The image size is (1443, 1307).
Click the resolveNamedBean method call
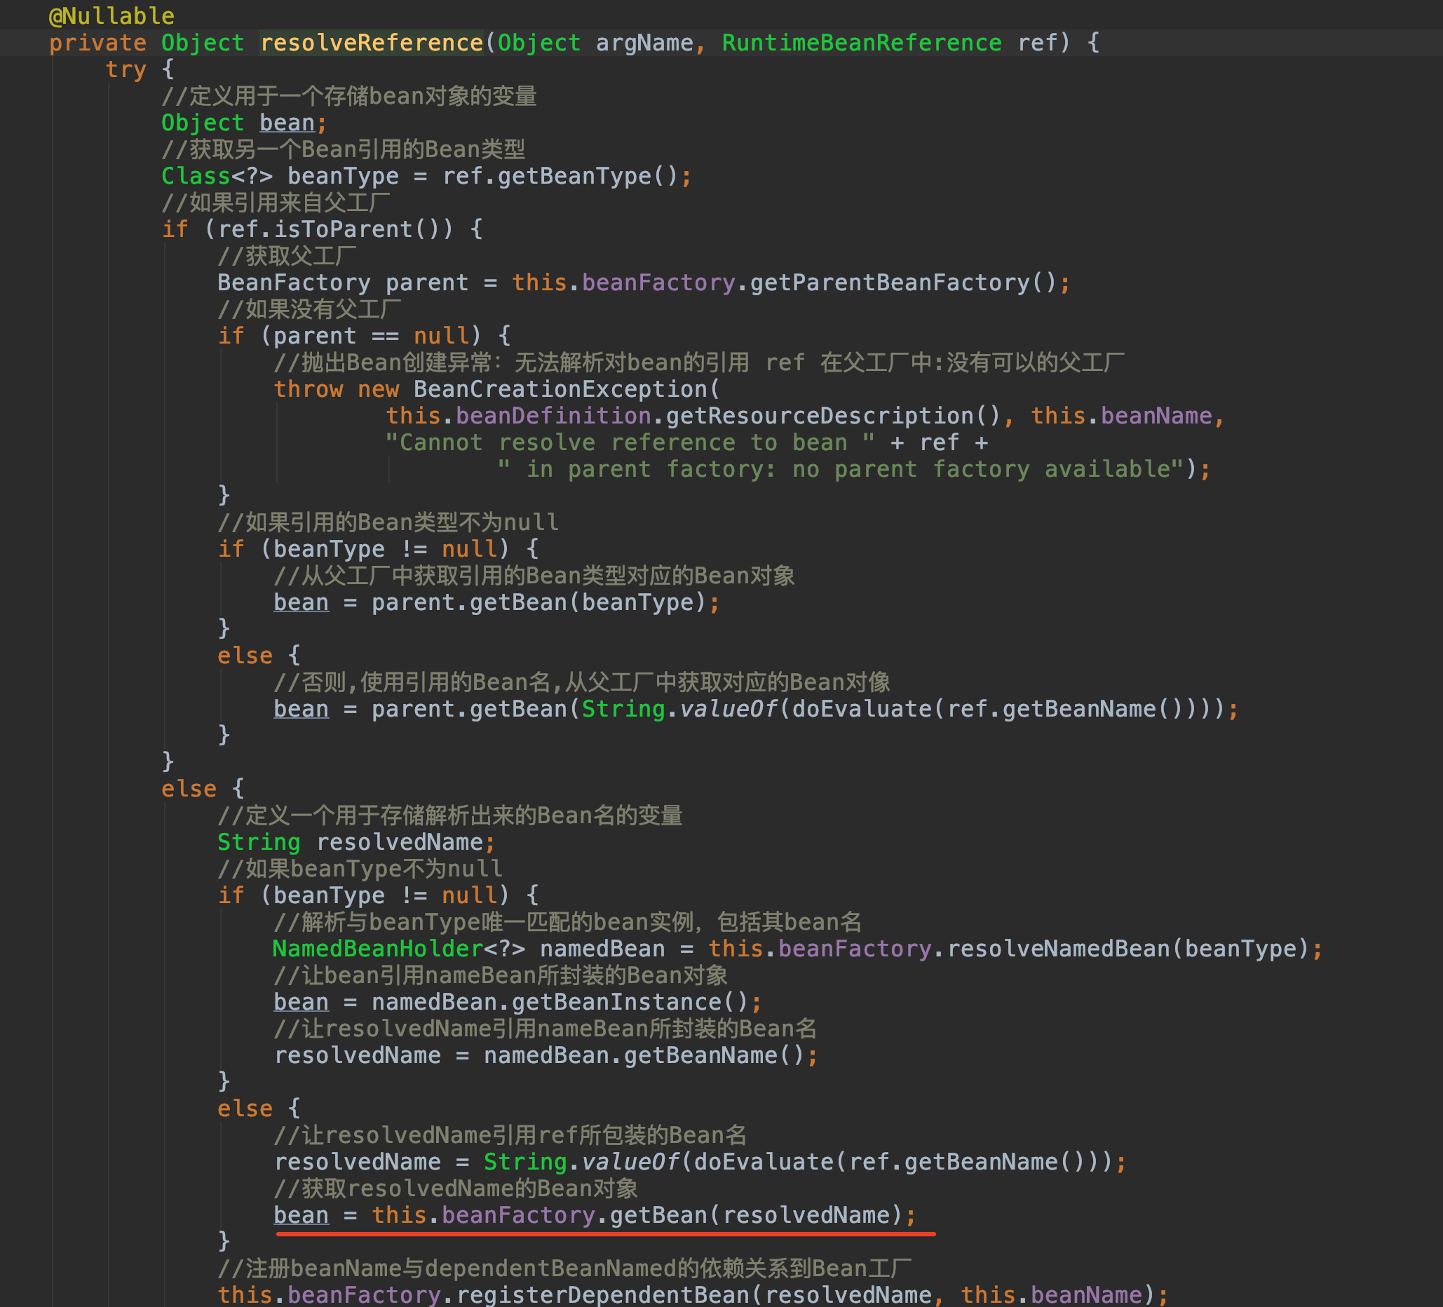point(1058,949)
